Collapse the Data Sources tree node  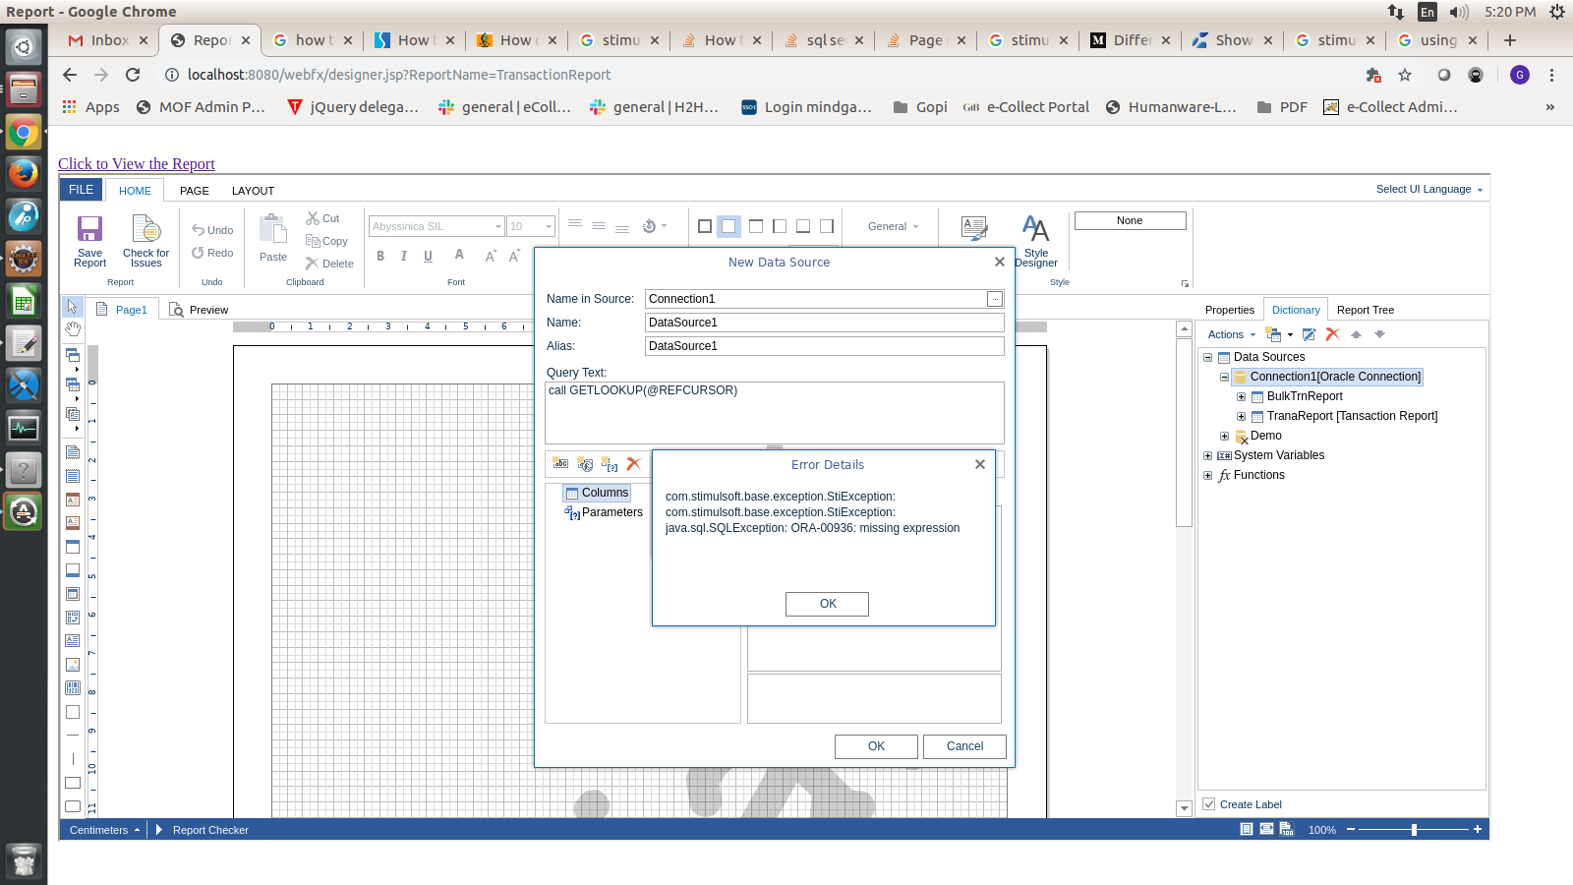[x=1207, y=357]
